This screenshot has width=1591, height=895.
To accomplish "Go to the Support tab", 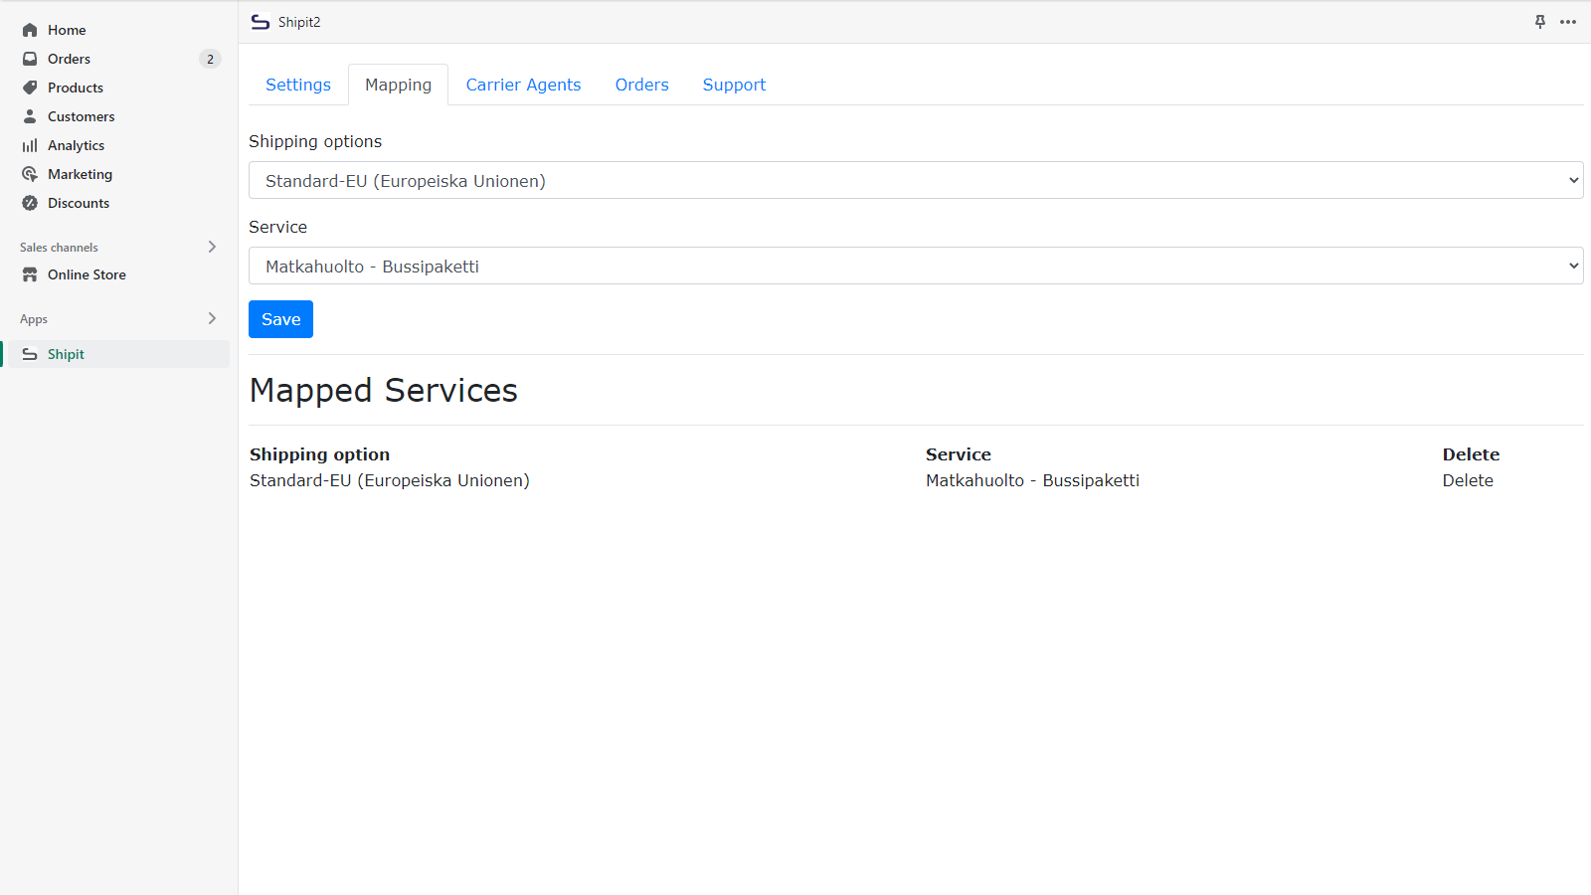I will click(x=734, y=85).
